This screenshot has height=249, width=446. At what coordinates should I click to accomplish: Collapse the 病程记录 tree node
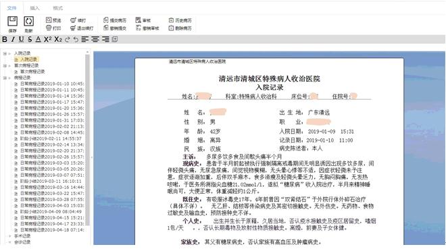[5, 78]
